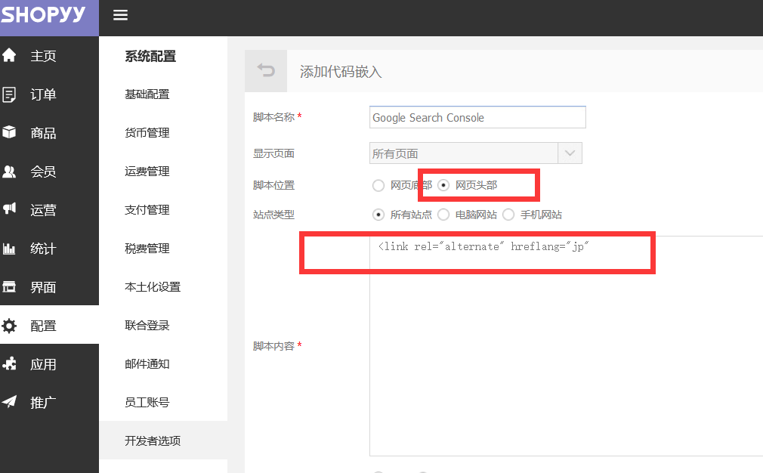The width and height of the screenshot is (763, 473).
Task: Click the 推广 promotion icon in sidebar
Action: 9,402
